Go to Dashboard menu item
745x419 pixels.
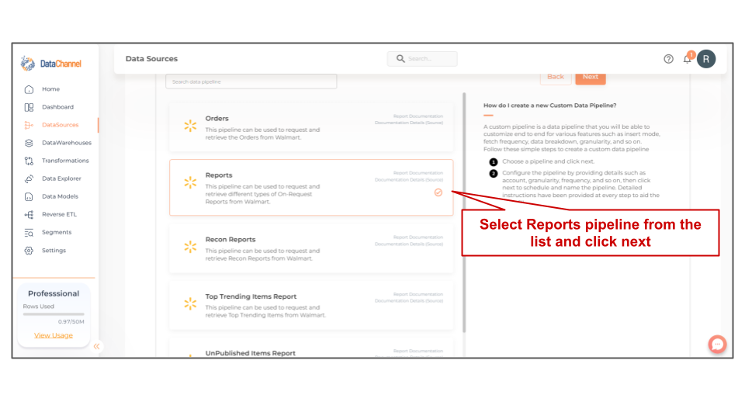(57, 107)
